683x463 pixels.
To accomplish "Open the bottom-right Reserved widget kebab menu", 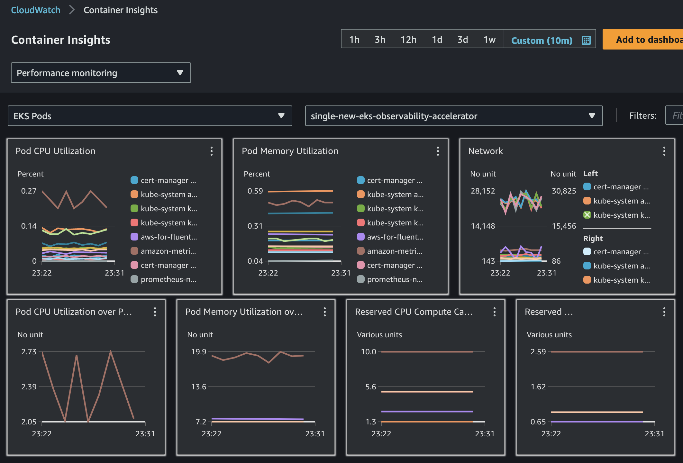I will pos(664,312).
